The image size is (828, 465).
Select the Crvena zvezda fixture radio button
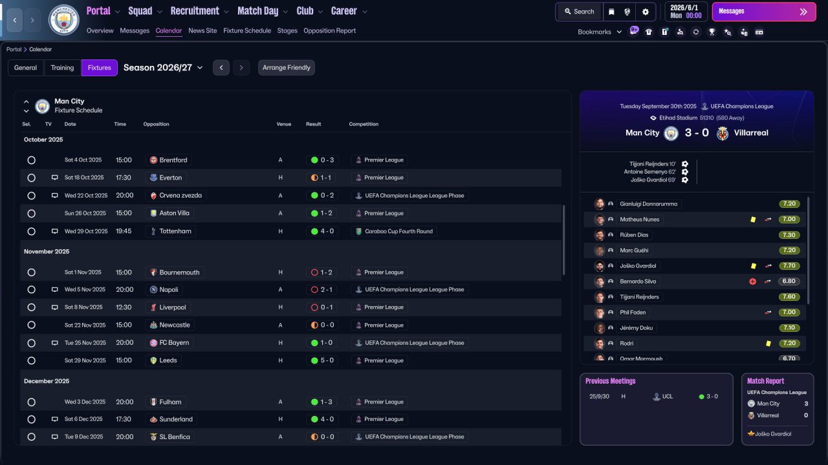(x=31, y=196)
